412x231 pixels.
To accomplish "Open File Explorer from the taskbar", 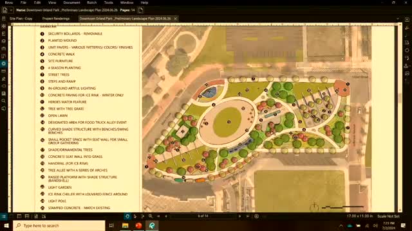I will coord(125,225).
